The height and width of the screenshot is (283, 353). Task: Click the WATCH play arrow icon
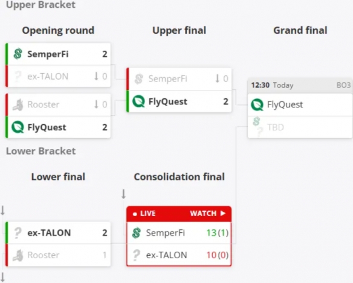tap(223, 213)
